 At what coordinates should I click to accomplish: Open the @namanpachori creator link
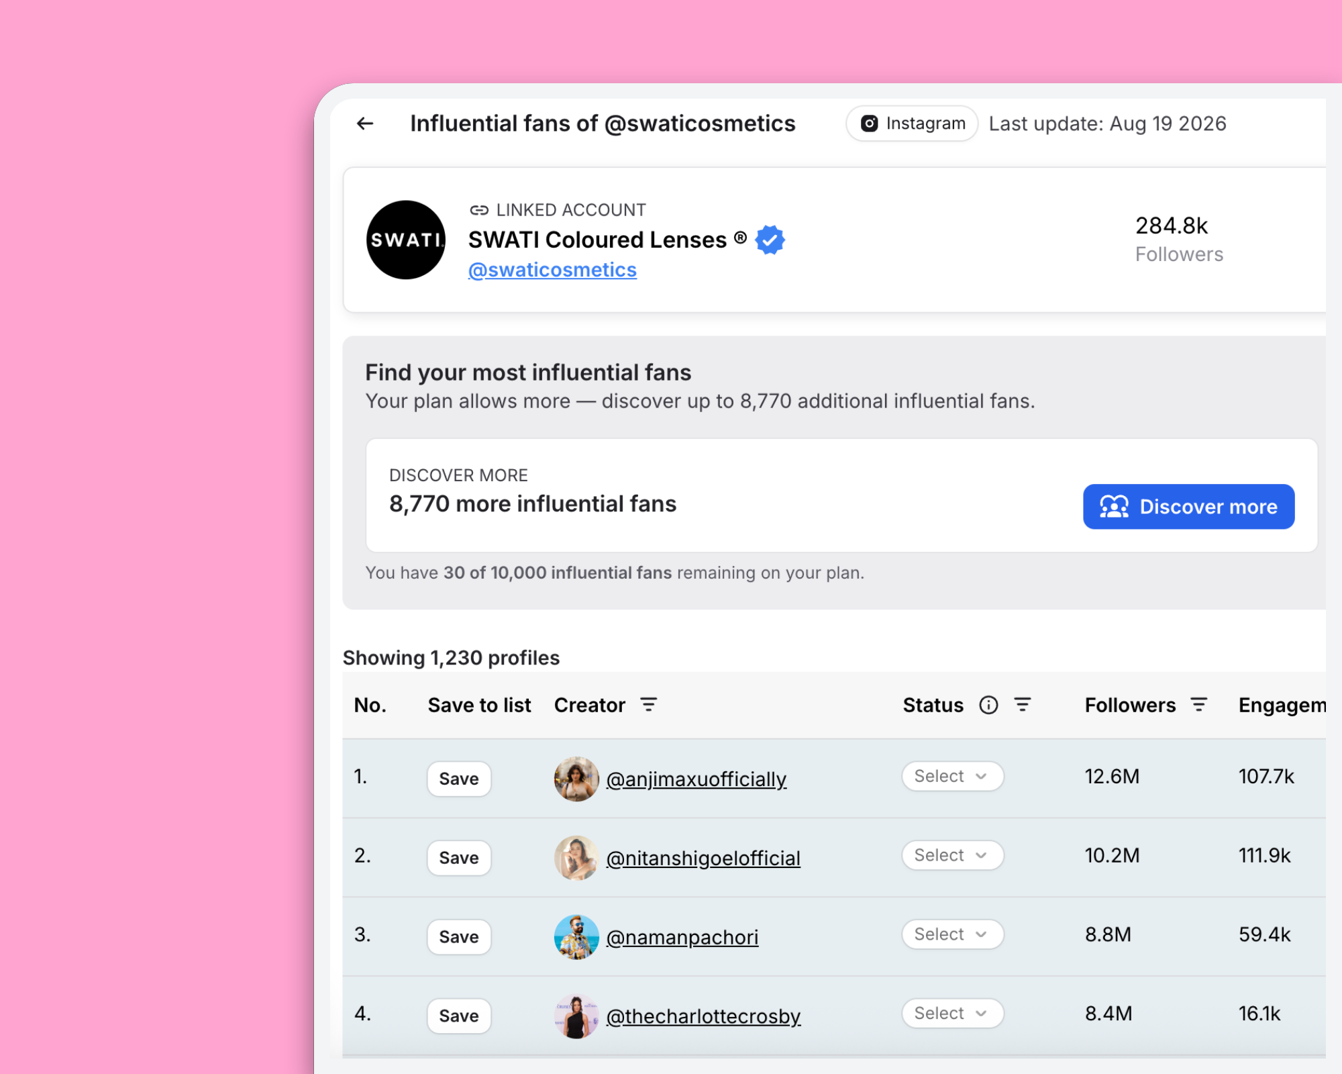(682, 937)
